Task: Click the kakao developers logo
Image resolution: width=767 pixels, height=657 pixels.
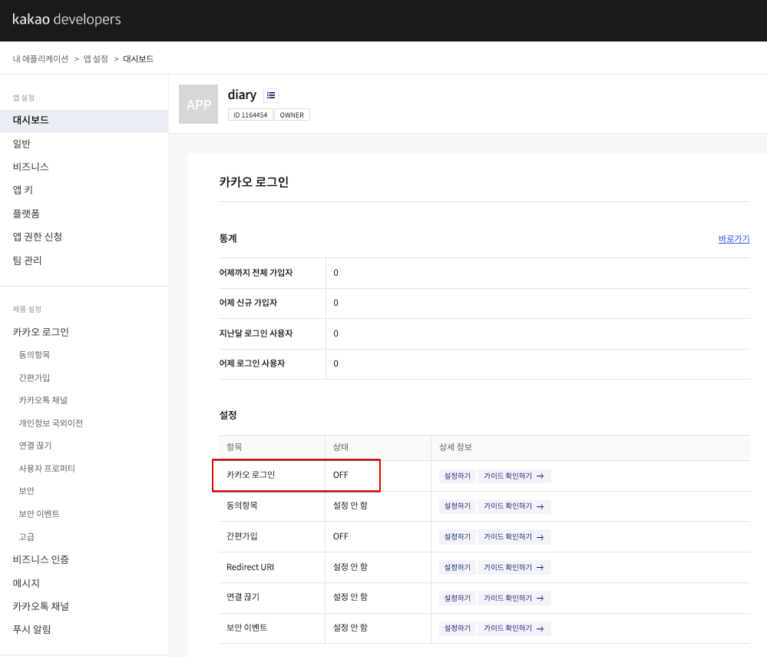Action: (67, 19)
